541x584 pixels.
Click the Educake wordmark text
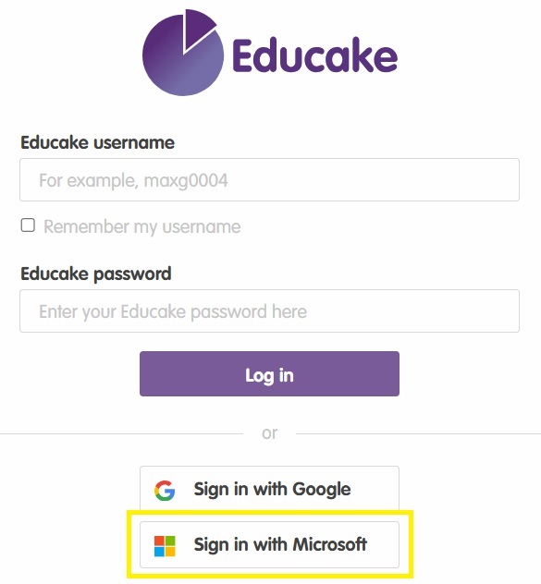tap(315, 55)
